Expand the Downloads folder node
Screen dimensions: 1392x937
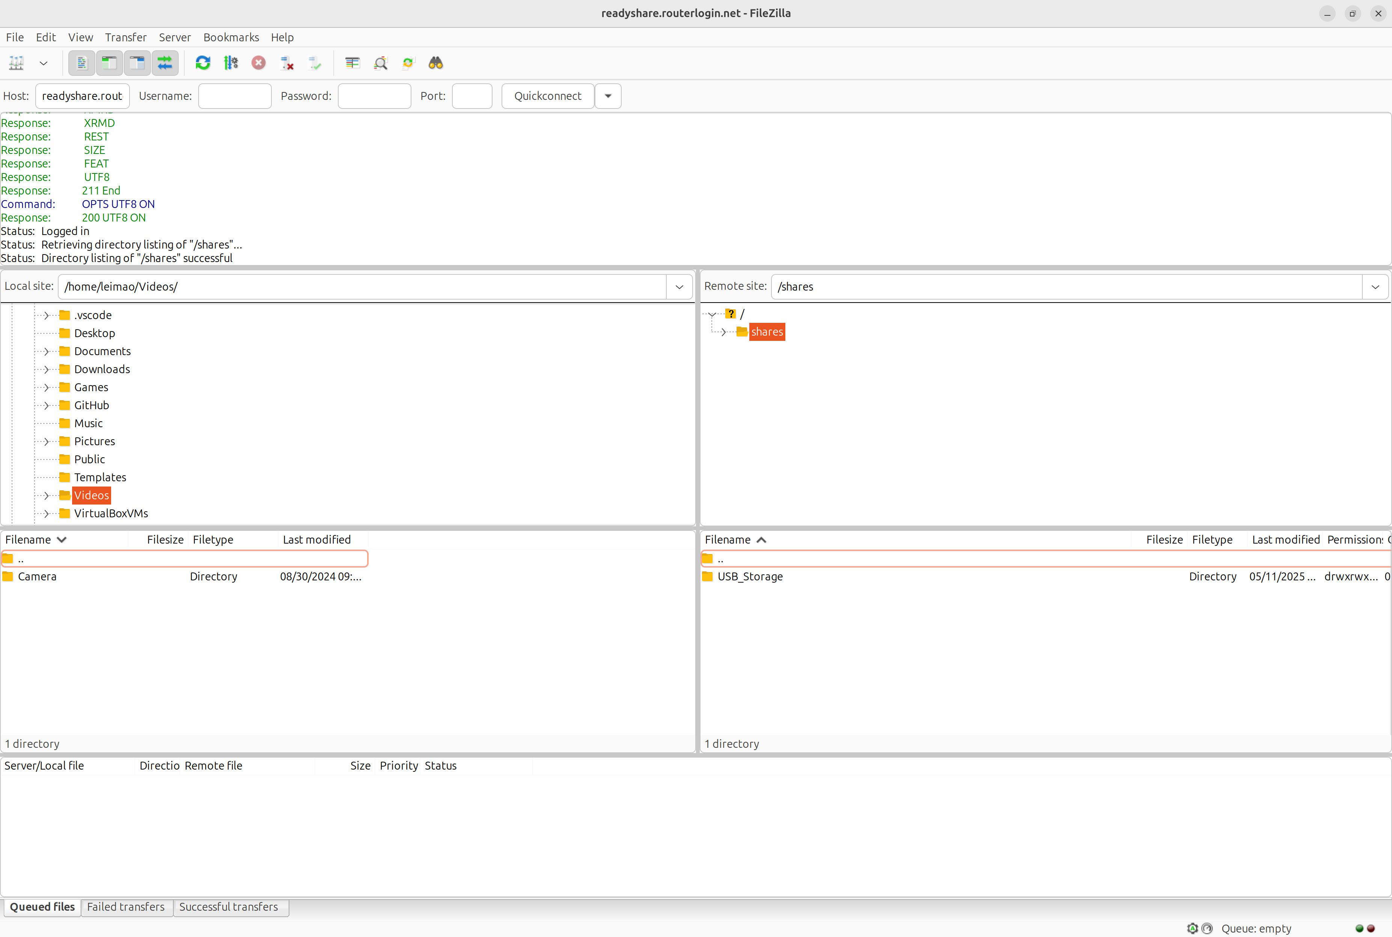pos(46,369)
